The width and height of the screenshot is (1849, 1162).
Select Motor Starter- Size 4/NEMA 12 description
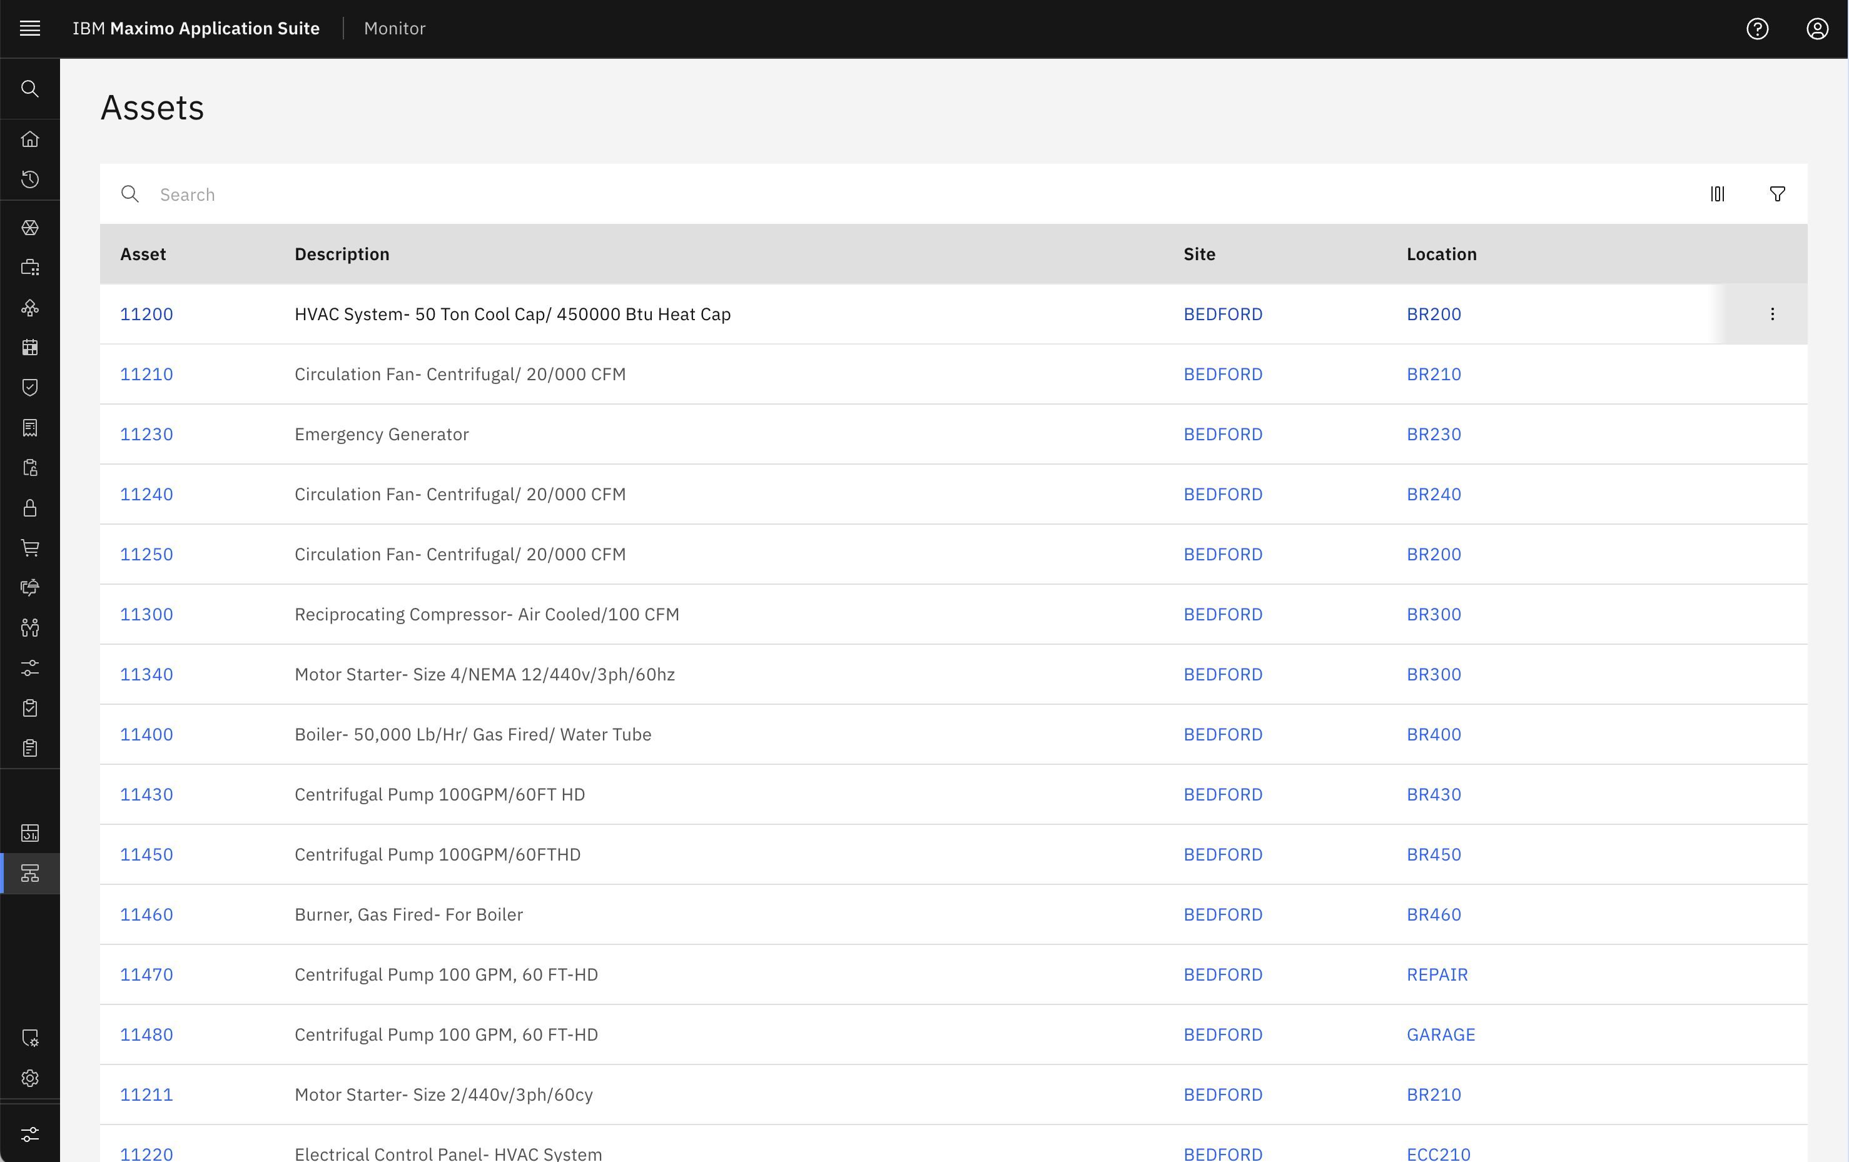485,675
